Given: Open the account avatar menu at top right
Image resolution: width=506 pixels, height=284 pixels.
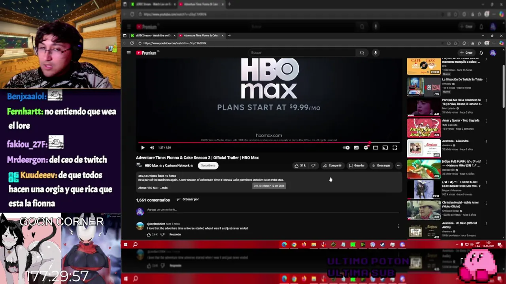Looking at the screenshot, I should coord(493,52).
